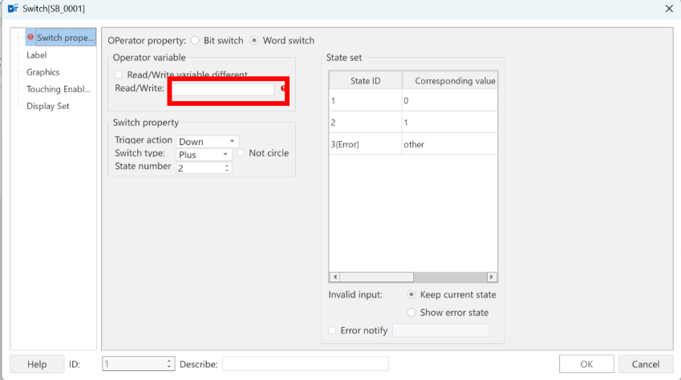Select the 'other' value cell
681x380 pixels.
click(x=450, y=144)
